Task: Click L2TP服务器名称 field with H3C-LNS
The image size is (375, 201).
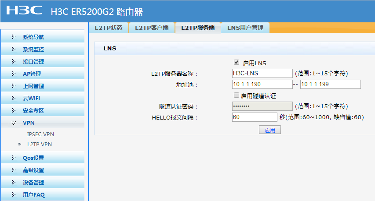Action: tap(262, 74)
